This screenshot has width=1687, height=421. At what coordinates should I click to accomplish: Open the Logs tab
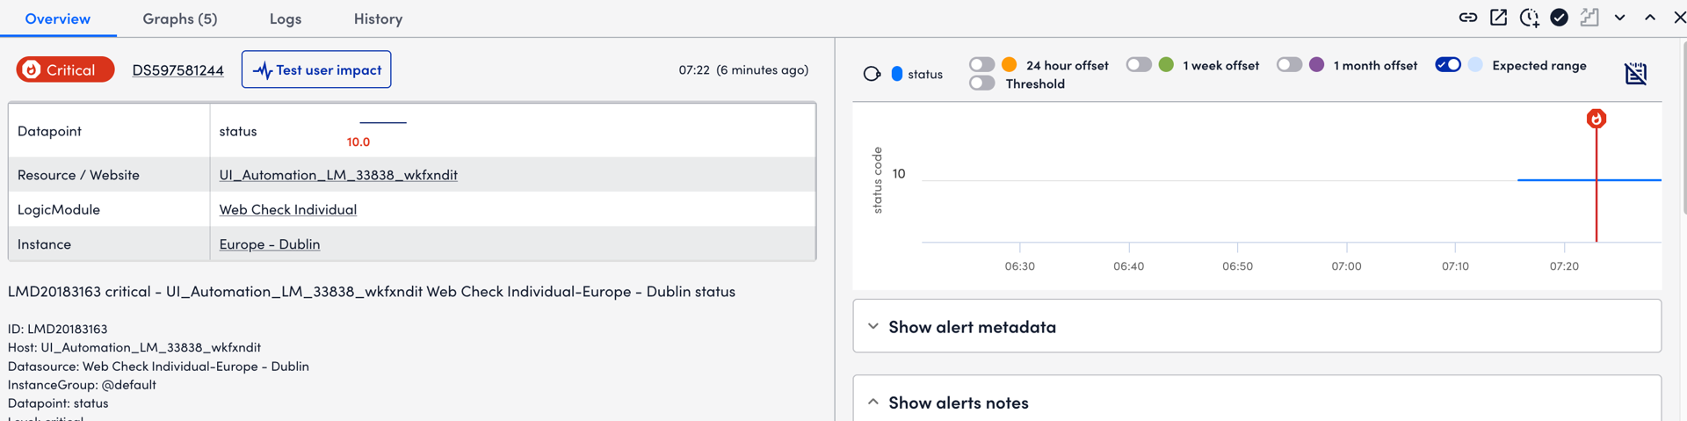click(x=286, y=18)
